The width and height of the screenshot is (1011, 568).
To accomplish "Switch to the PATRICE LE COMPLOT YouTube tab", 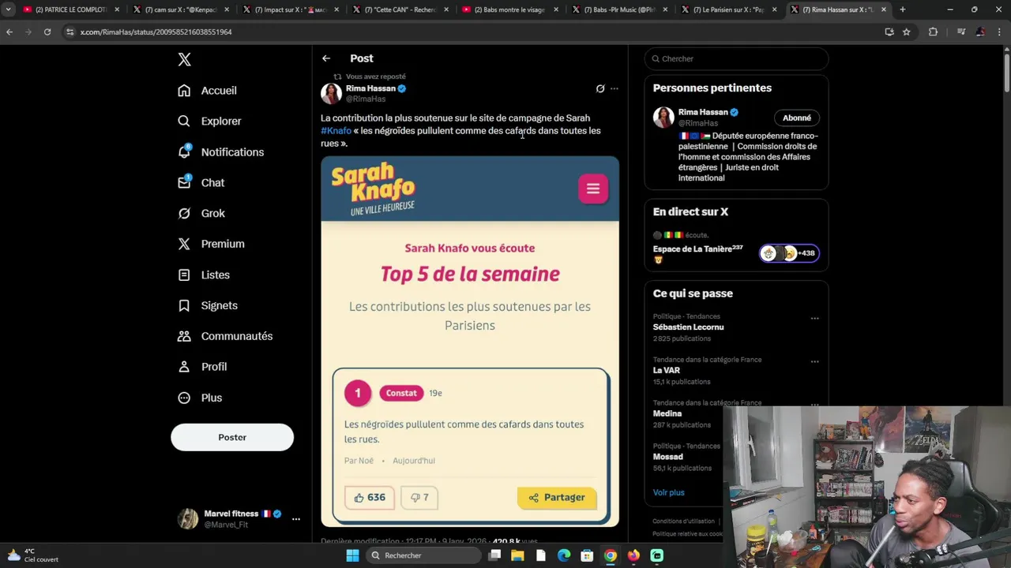I will point(71,9).
